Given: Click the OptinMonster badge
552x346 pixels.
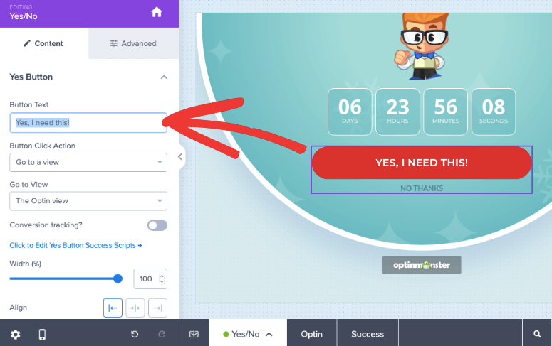Looking at the screenshot, I should [422, 265].
